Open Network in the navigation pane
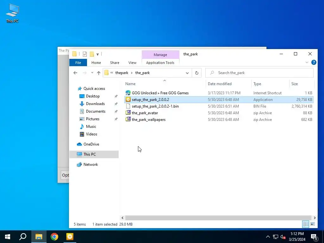 click(90, 165)
